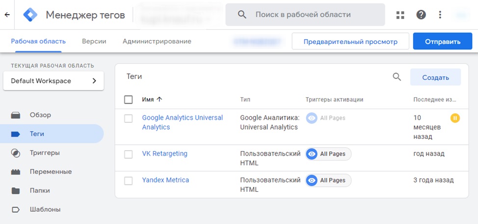478x224 pixels.
Task: Sort by the Имя column header
Action: (148, 99)
